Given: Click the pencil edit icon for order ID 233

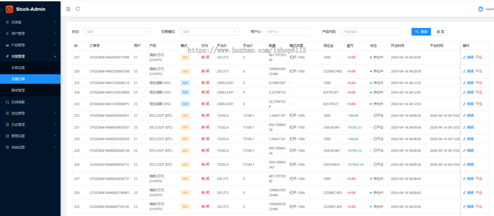Looking at the screenshot, I should [464, 104].
